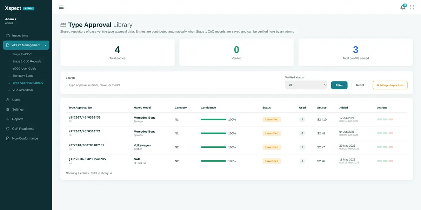This screenshot has height=210, width=421.
Task: Click the confidence bar in the DAF row
Action: tap(213, 161)
